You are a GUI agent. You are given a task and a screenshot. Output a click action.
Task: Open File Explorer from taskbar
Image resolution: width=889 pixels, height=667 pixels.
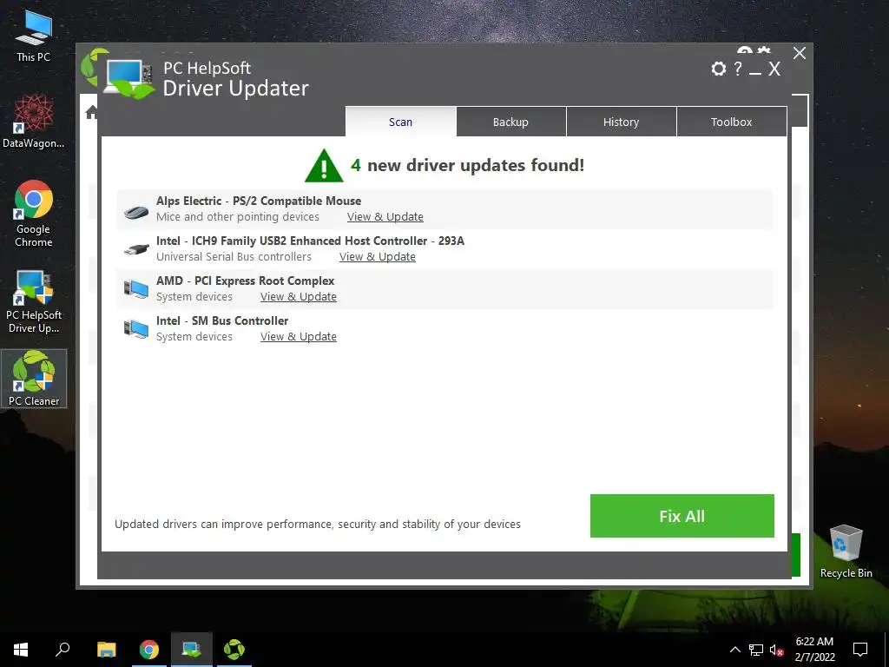pos(106,650)
